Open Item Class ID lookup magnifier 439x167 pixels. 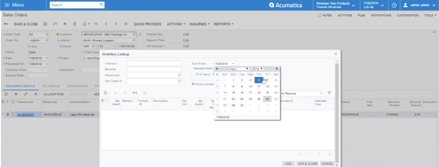click(x=179, y=81)
